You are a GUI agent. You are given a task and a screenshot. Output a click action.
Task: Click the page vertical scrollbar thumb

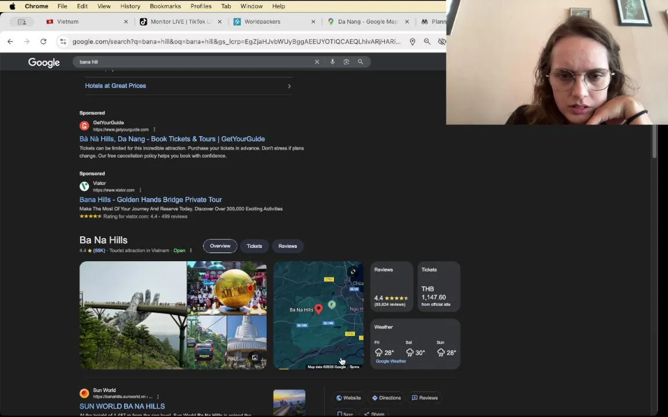654,141
